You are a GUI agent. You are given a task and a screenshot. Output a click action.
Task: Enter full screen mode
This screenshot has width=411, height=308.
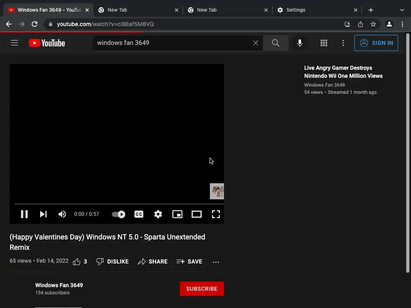coord(216,214)
